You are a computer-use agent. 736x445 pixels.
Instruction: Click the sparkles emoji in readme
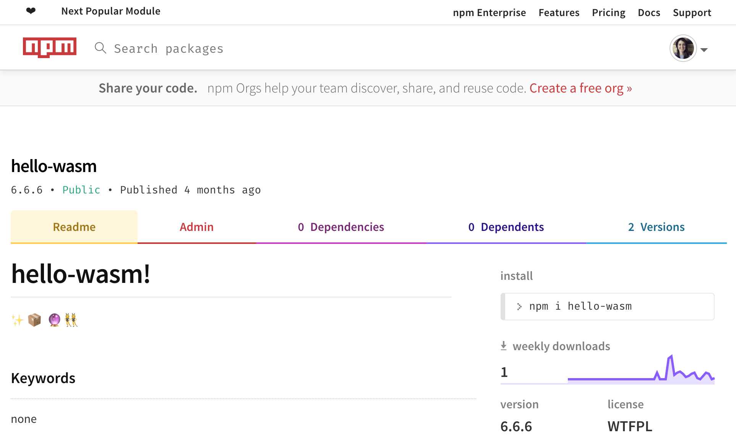coord(17,320)
